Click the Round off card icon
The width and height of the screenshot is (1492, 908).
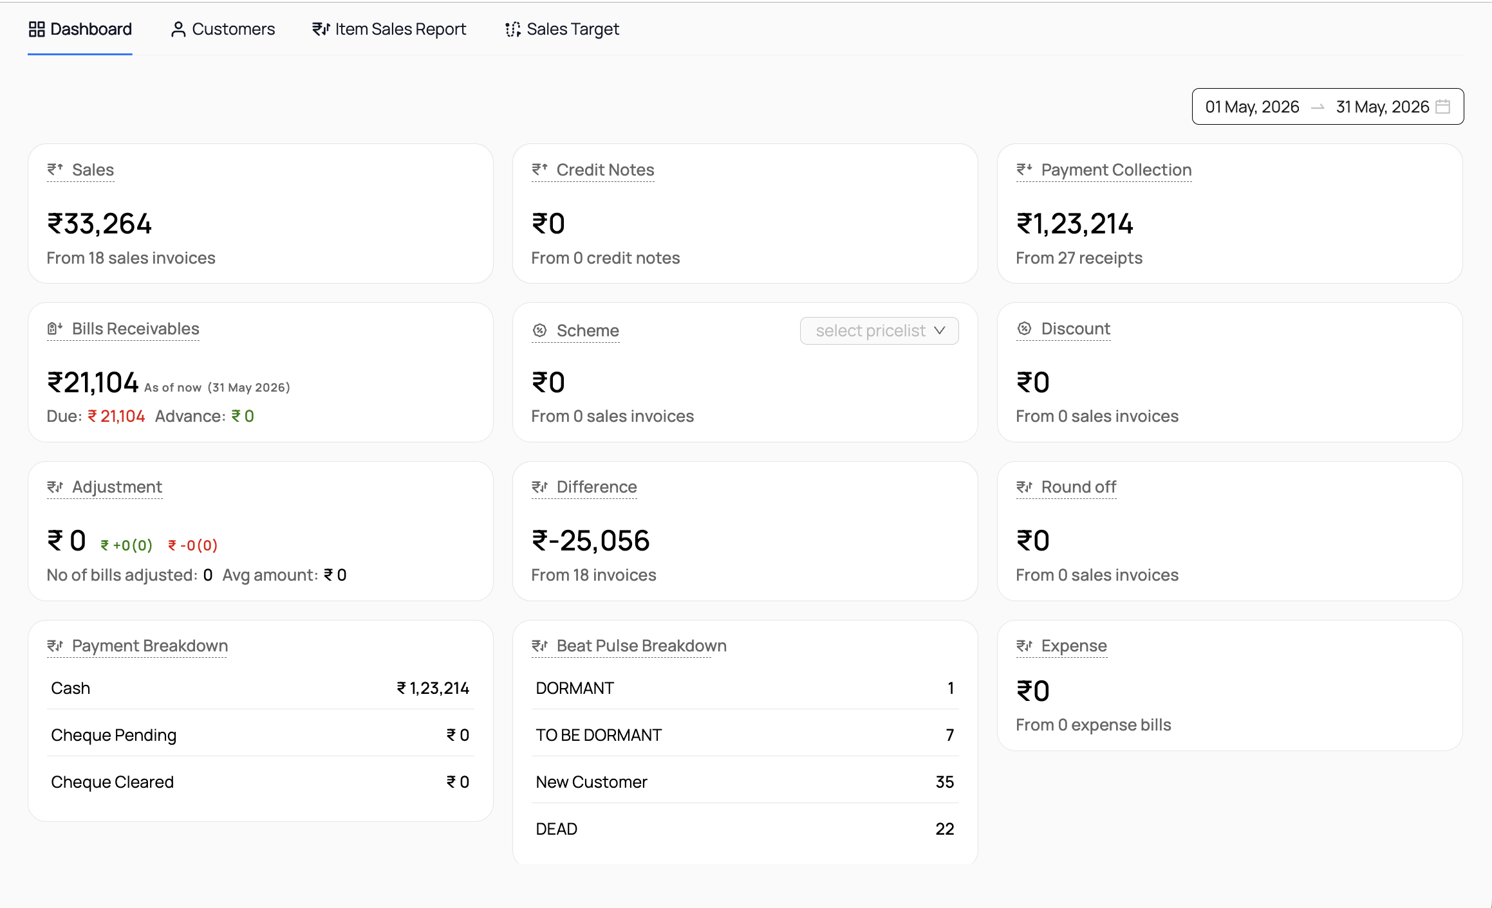tap(1024, 487)
